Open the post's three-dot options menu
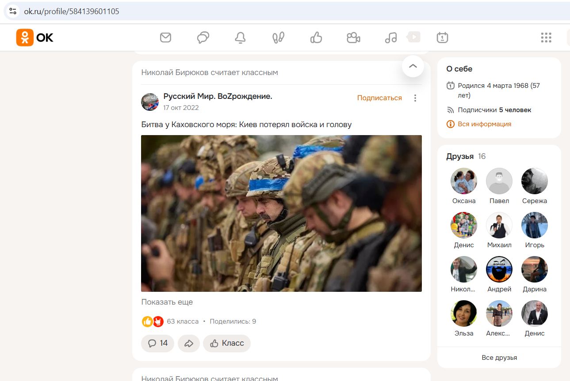This screenshot has height=381, width=570. (415, 98)
